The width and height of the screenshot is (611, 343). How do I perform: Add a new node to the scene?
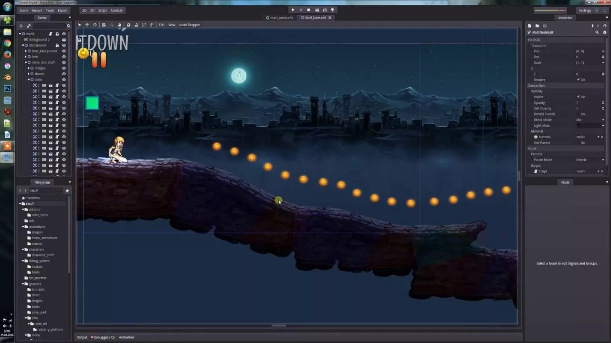coord(21,26)
